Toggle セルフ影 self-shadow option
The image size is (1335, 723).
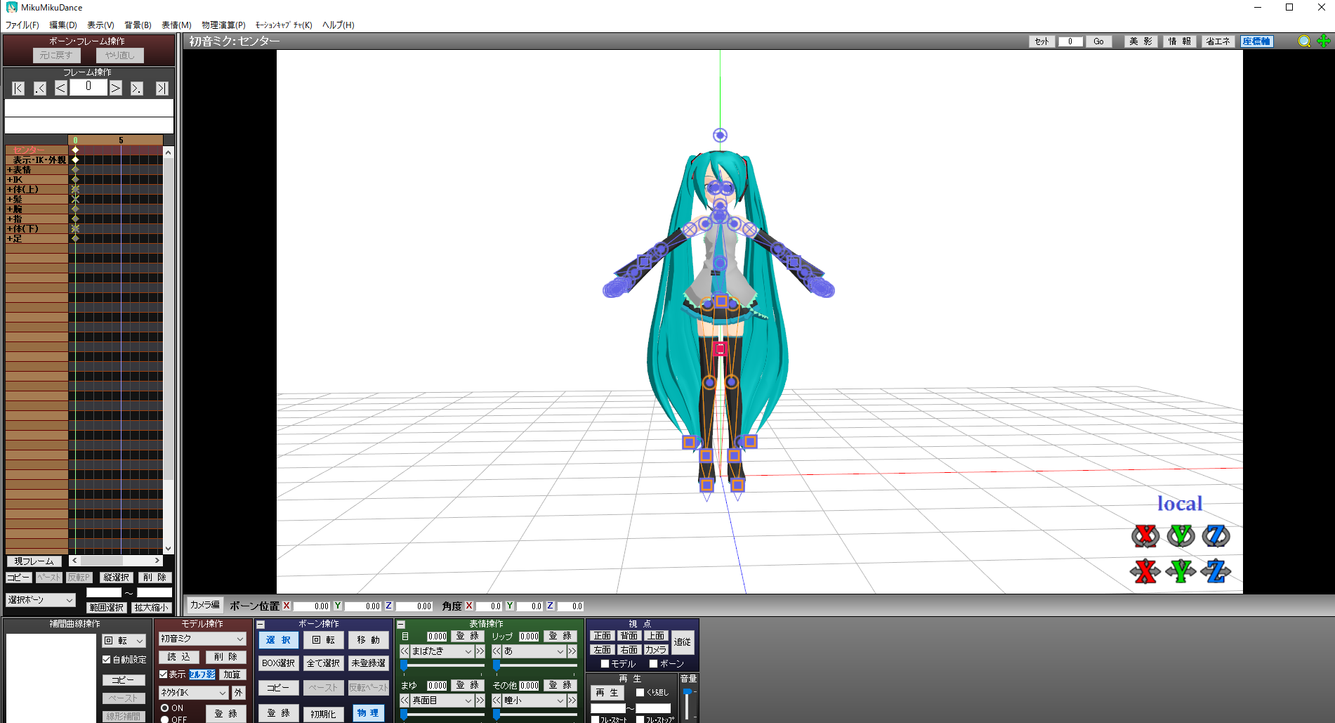coord(202,675)
